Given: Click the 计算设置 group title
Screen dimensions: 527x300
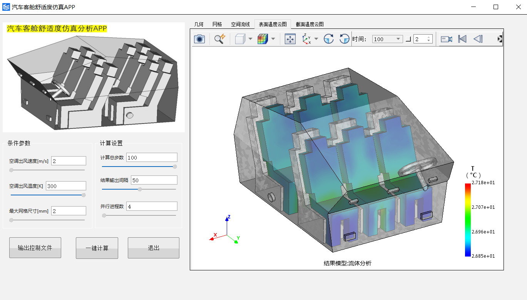Looking at the screenshot, I should (x=111, y=143).
